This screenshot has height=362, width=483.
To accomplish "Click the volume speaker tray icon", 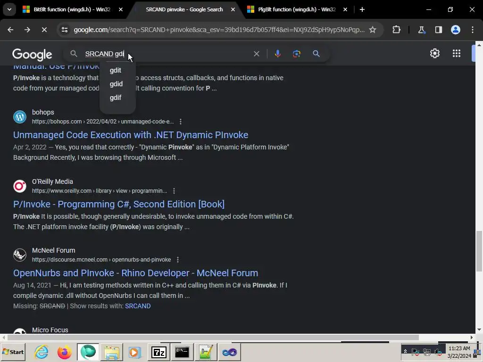I will click(x=438, y=352).
